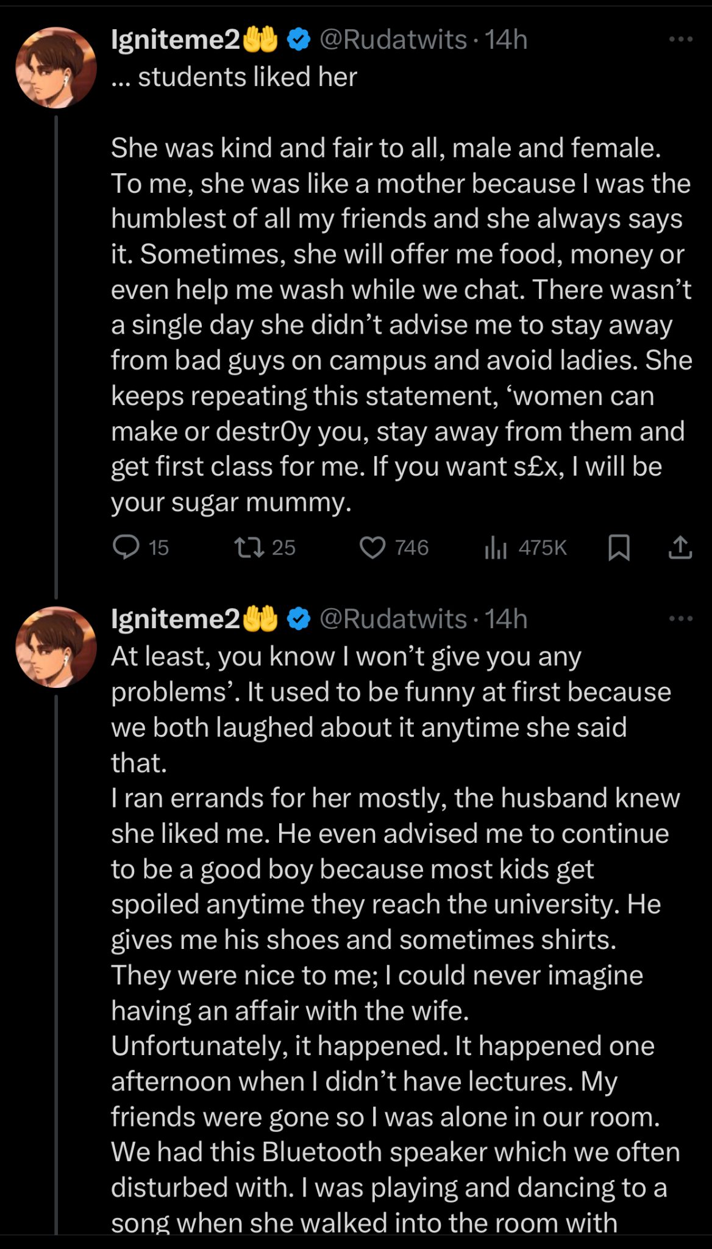The image size is (712, 1249).
Task: Open the @Rudatwits handle on the first tweet
Action: 393,40
